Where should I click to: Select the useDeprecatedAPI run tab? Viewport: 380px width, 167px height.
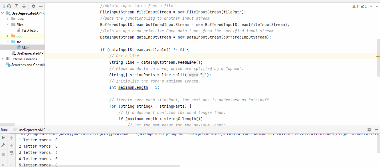pos(32,130)
